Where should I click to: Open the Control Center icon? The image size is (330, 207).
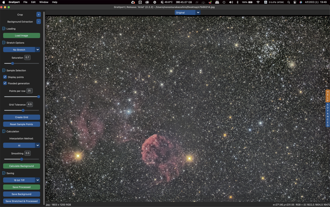click(x=295, y=2)
